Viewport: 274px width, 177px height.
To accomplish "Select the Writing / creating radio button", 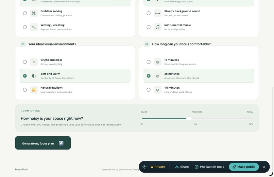I will [x=25, y=27].
